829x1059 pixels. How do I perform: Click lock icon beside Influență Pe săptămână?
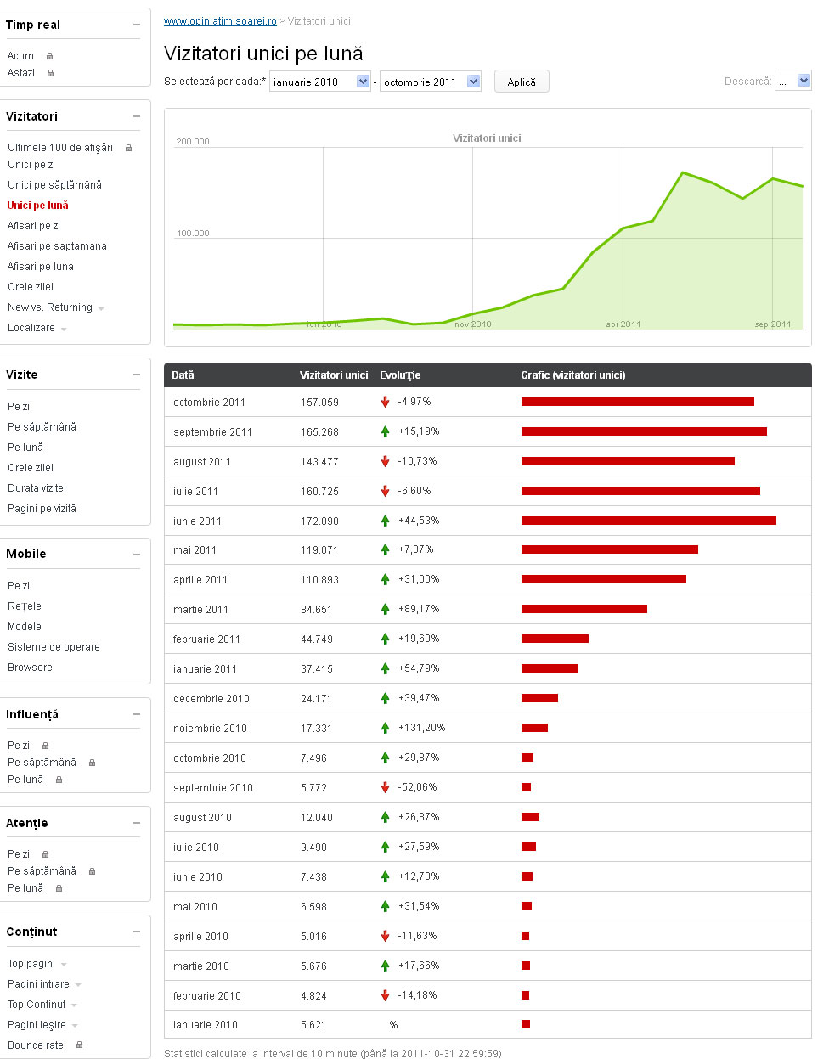pos(92,763)
